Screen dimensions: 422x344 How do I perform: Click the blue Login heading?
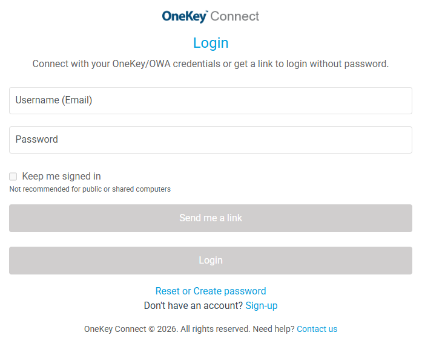(211, 43)
